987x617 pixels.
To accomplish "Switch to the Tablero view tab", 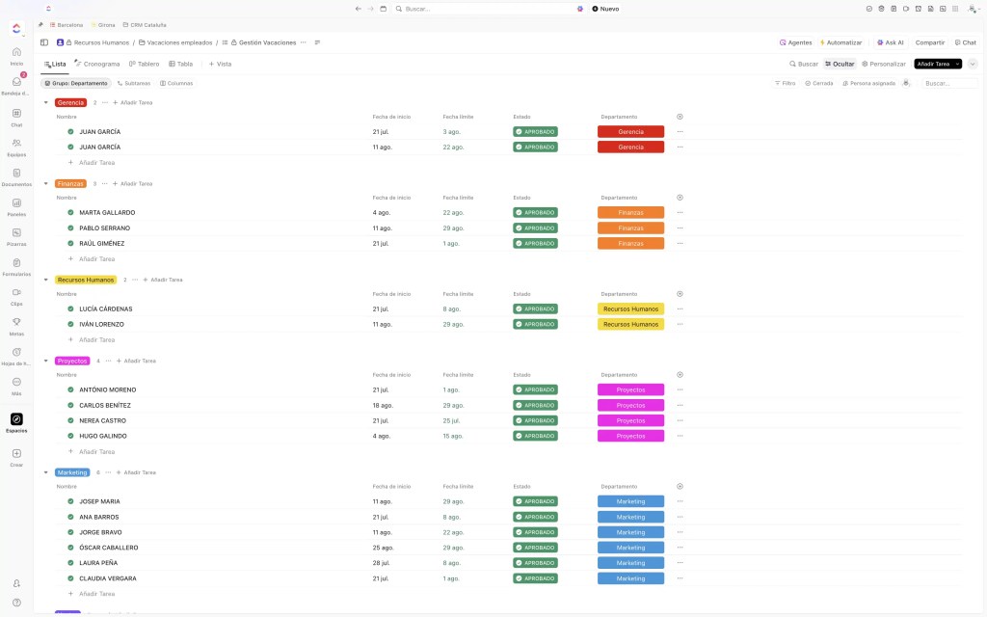I will (144, 64).
